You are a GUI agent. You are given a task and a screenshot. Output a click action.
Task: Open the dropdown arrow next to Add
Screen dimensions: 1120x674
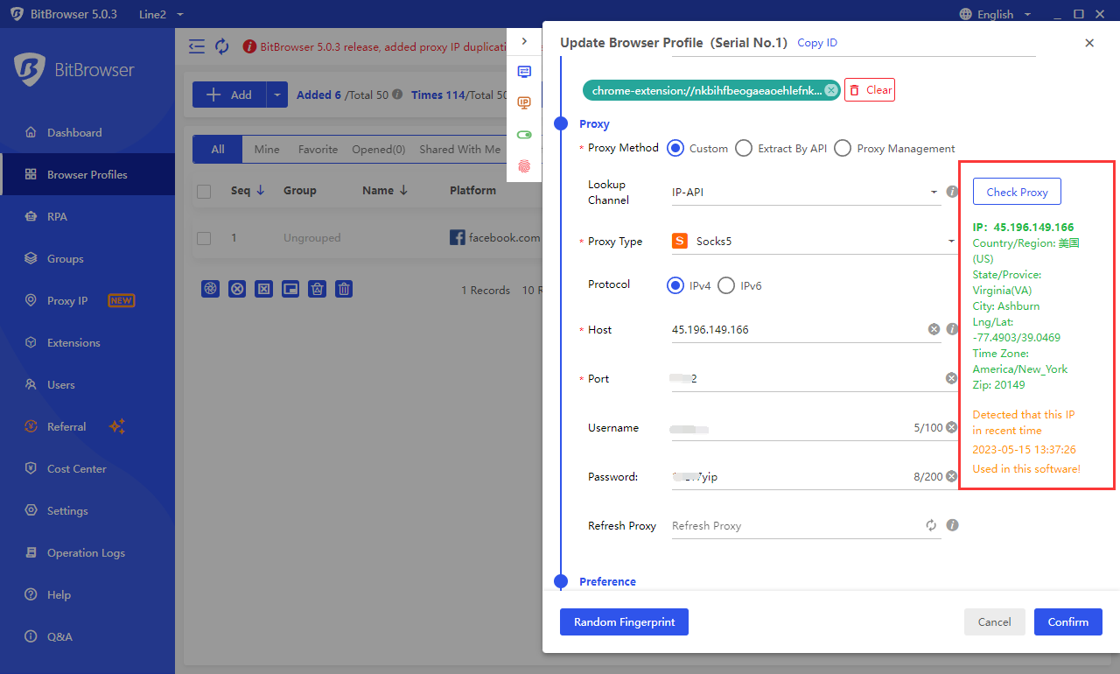click(277, 95)
